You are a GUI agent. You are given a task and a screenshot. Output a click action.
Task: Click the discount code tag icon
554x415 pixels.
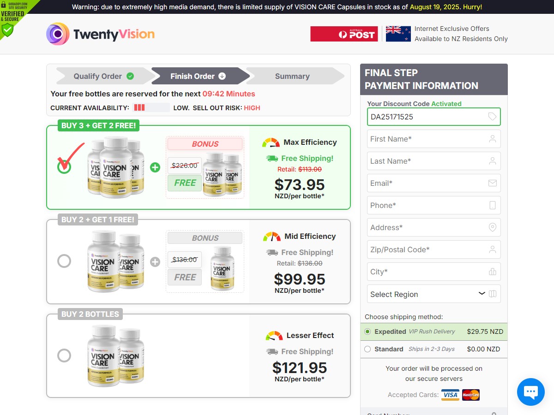click(x=493, y=117)
